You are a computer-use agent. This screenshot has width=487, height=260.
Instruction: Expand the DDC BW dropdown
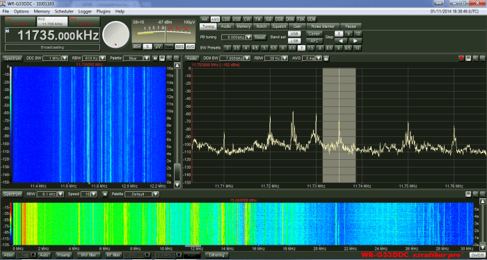[x=65, y=58]
